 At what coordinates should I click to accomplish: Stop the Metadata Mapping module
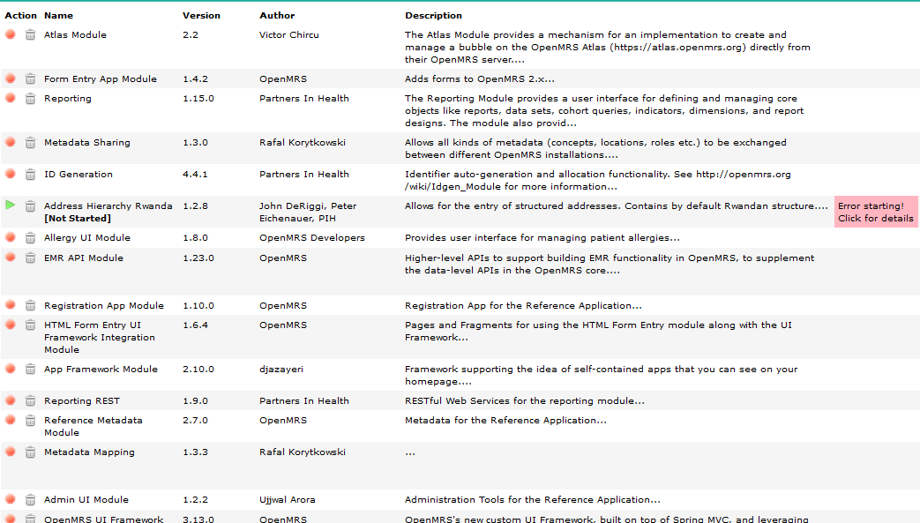pyautogui.click(x=10, y=451)
